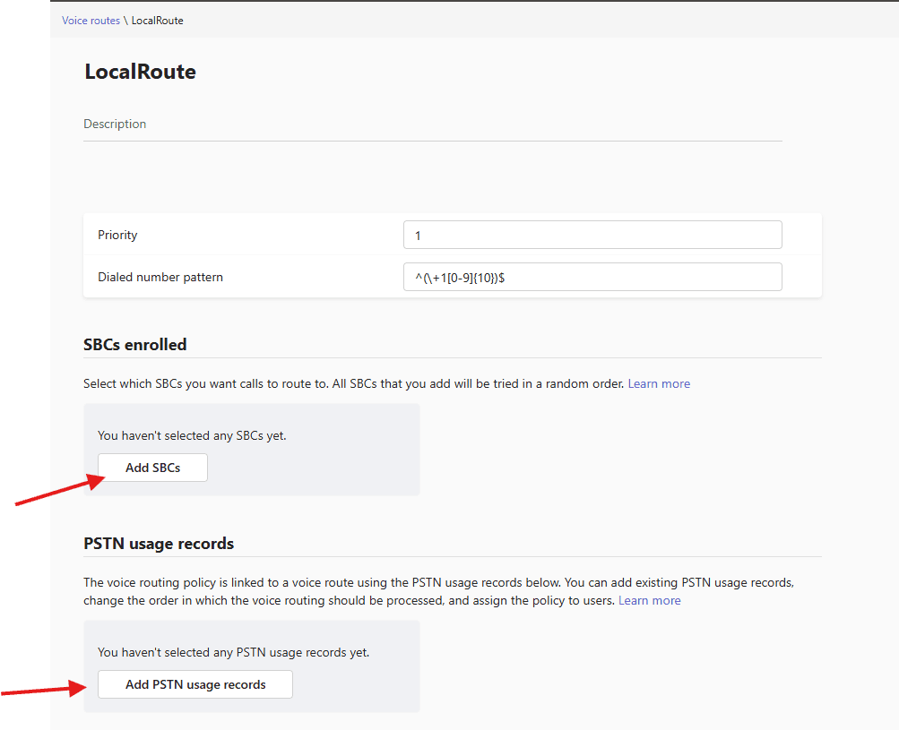Click the SBC random order description text
Screen dimensions: 899x730
coord(354,383)
